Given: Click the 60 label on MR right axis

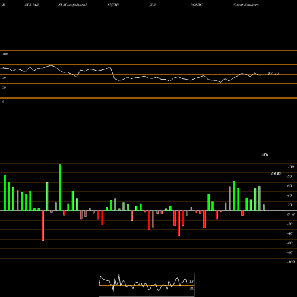Looking at the screenshot, I should (290, 186).
